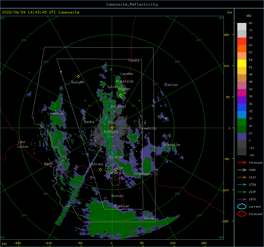Click the Airdrie city label
The image size is (264, 247).
pos(116,157)
